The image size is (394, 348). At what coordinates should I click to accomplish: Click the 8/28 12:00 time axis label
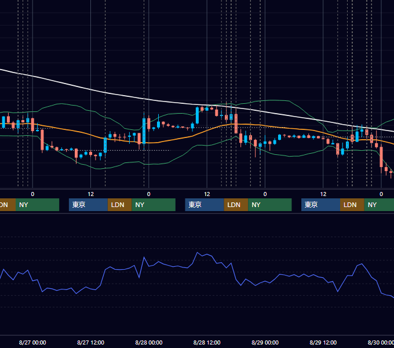[207, 342]
